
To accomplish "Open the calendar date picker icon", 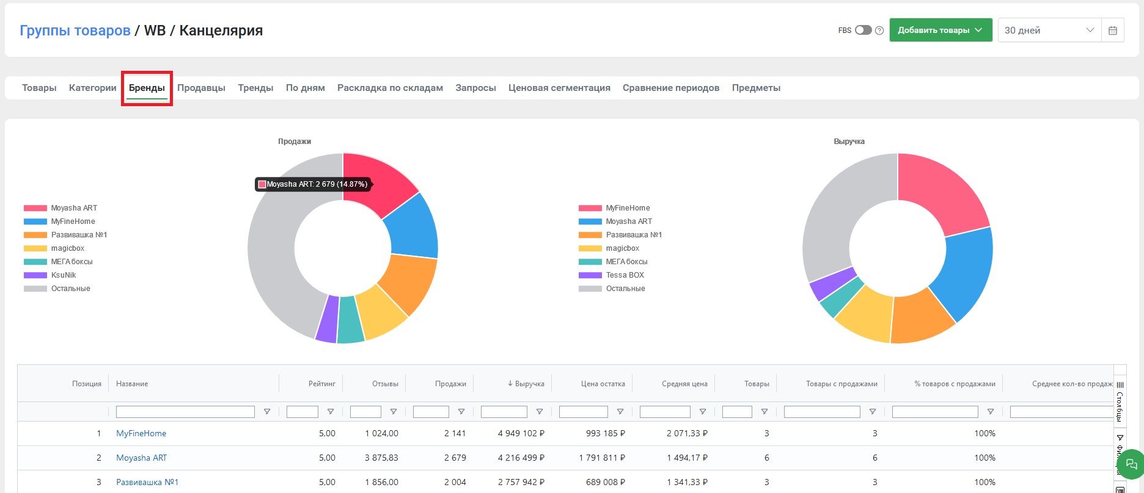I will point(1113,31).
